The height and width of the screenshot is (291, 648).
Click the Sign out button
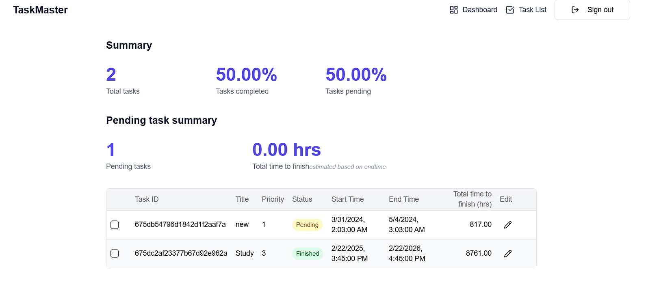[592, 10]
